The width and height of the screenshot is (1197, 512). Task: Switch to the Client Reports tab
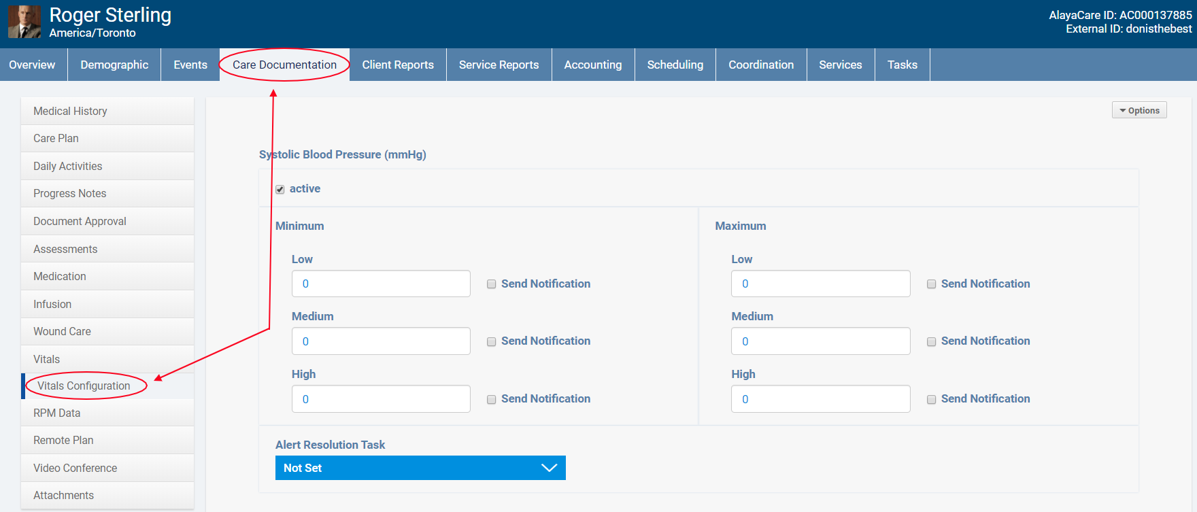(397, 65)
